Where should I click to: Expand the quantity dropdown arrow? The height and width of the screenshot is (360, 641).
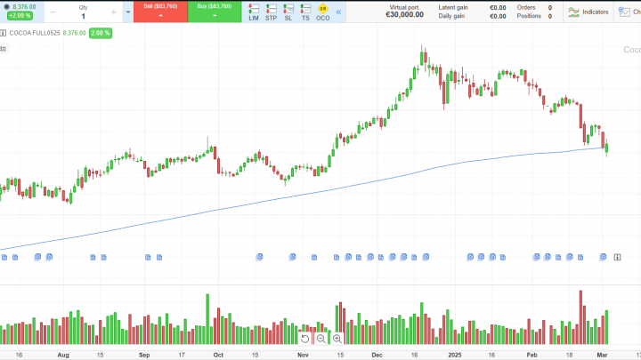[x=128, y=12]
